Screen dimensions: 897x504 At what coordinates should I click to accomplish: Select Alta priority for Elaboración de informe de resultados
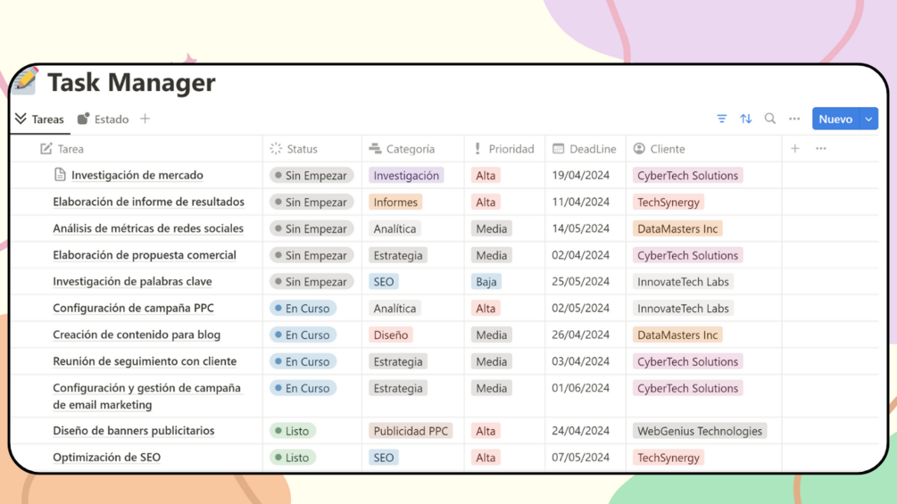point(486,202)
